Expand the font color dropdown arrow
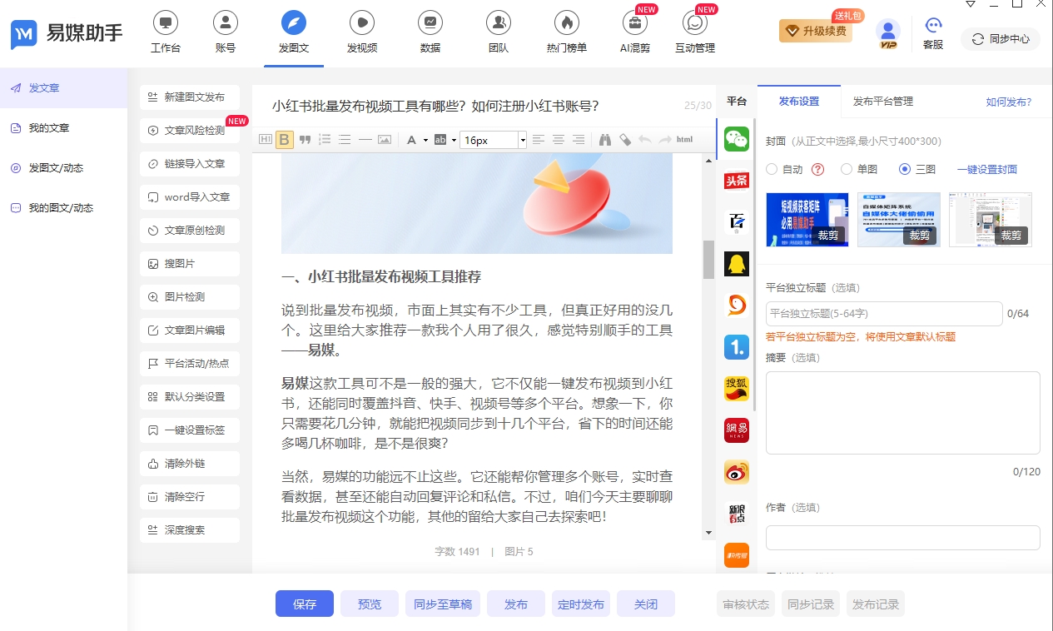The width and height of the screenshot is (1053, 631). [425, 140]
